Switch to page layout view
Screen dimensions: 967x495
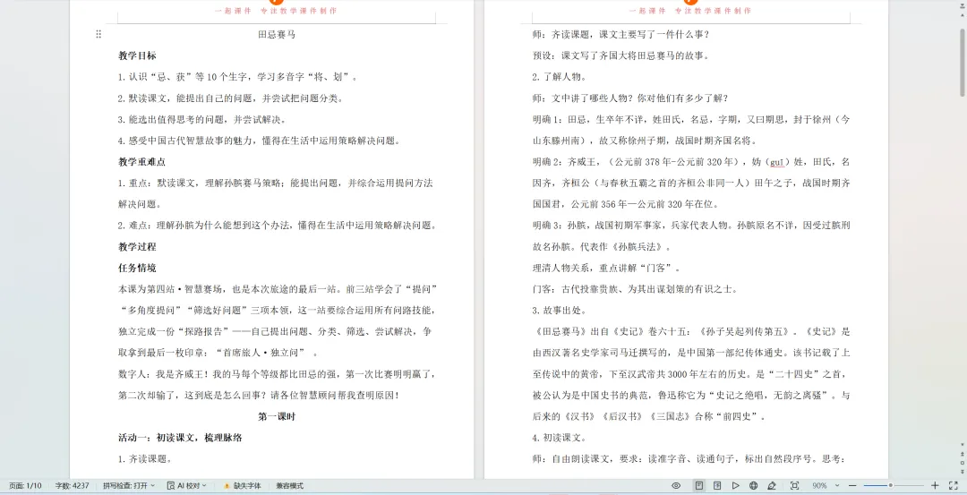coord(698,486)
